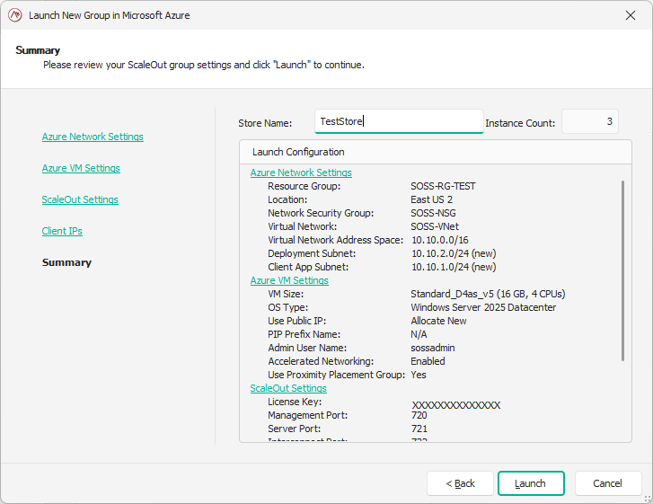This screenshot has width=653, height=504.
Task: Click the Allocate New public IP value
Action: (x=438, y=321)
